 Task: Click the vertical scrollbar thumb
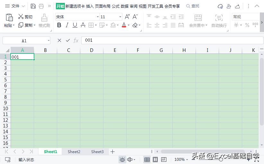pos(261,92)
